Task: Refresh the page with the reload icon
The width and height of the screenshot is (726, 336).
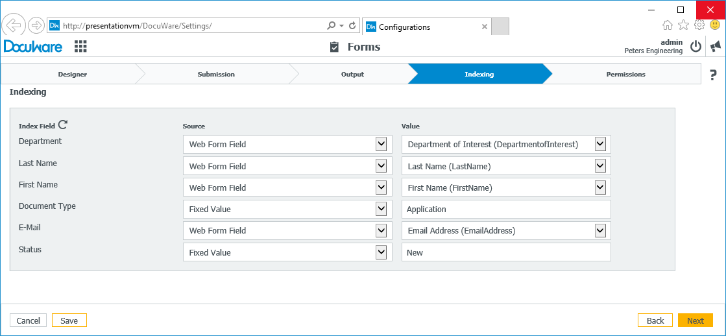Action: point(352,26)
